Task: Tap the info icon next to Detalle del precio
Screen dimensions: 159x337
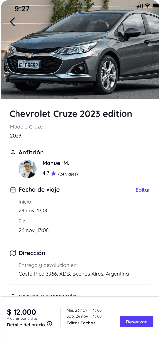Action: coord(49,323)
